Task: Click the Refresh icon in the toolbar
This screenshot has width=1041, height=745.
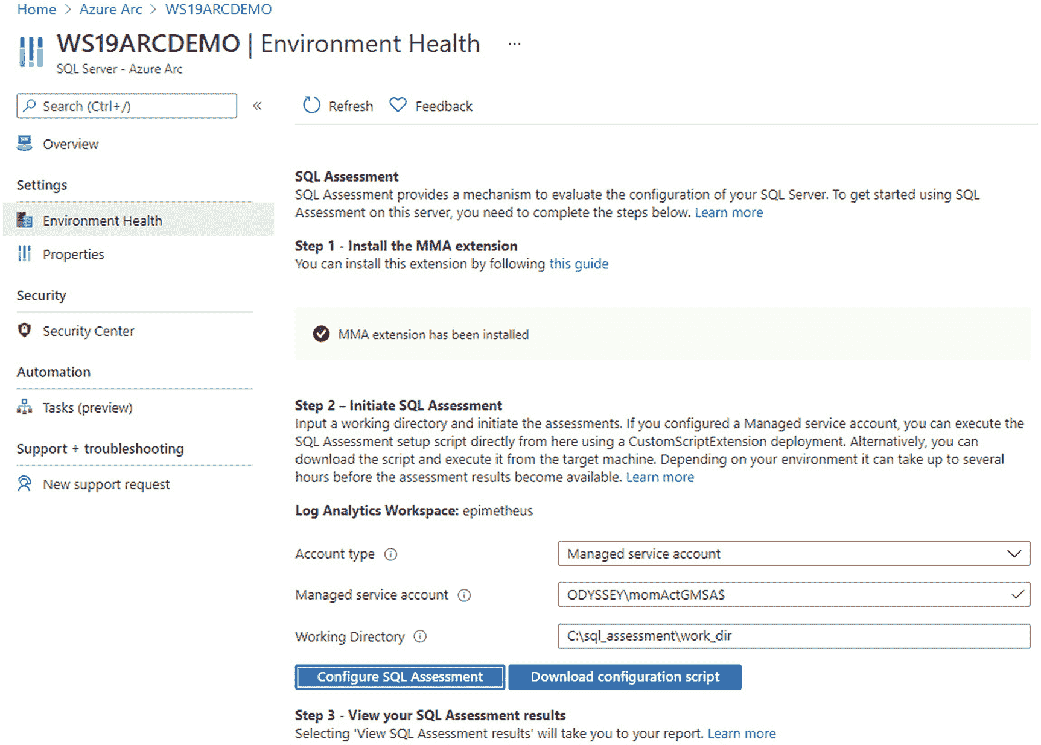Action: click(311, 106)
